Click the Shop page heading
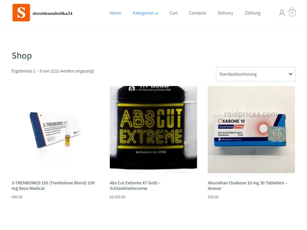Screen dimensions: 307x230 point(22,56)
